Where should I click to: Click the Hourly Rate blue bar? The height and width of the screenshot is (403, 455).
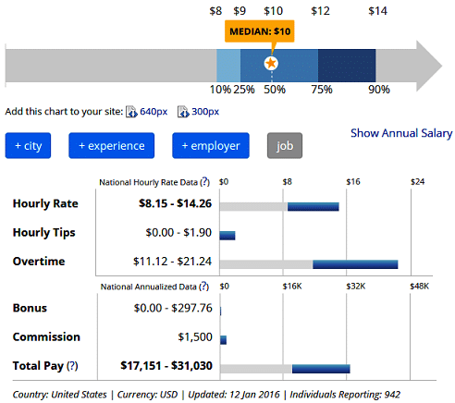click(x=314, y=207)
